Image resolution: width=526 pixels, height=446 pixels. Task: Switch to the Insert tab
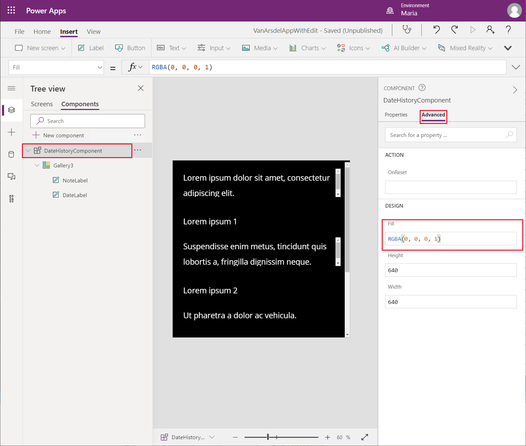click(69, 31)
